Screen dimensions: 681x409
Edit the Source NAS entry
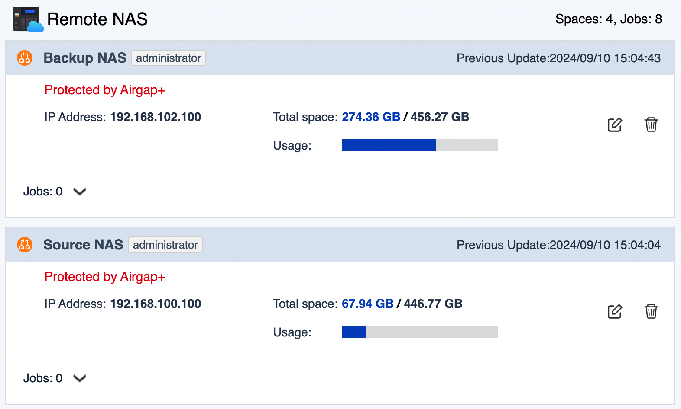(615, 311)
